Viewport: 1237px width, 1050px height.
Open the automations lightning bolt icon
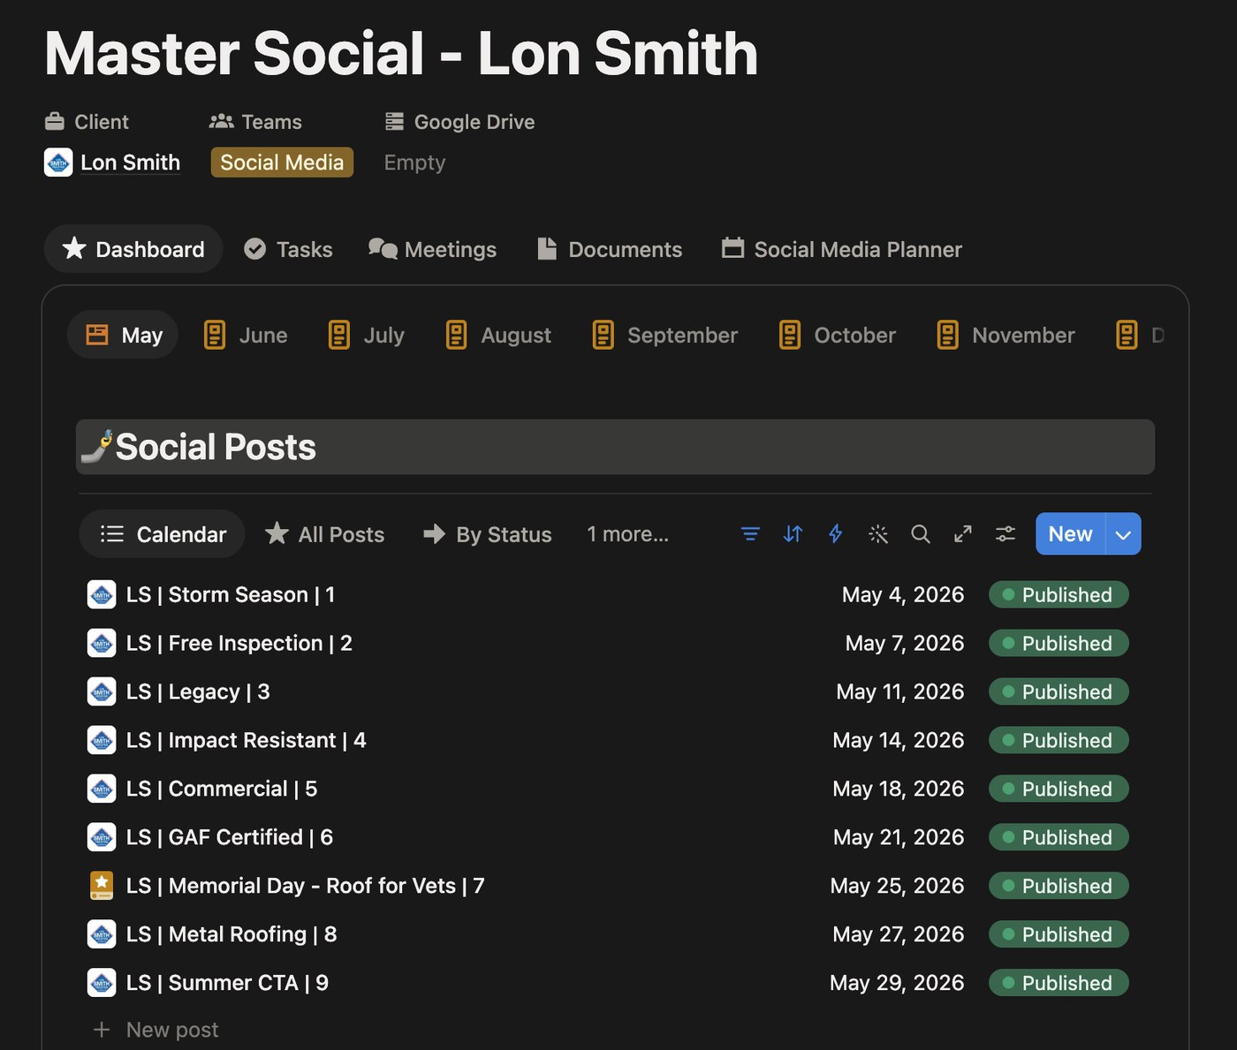pyautogui.click(x=835, y=534)
